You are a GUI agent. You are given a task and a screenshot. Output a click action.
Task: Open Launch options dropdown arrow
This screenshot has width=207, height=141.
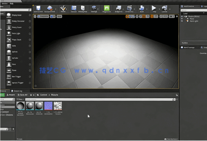170,9
